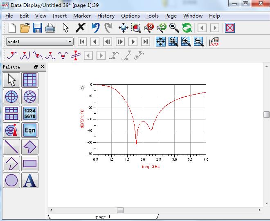The image size is (270, 221).
Task: Open the Insert menu
Action: click(60, 16)
